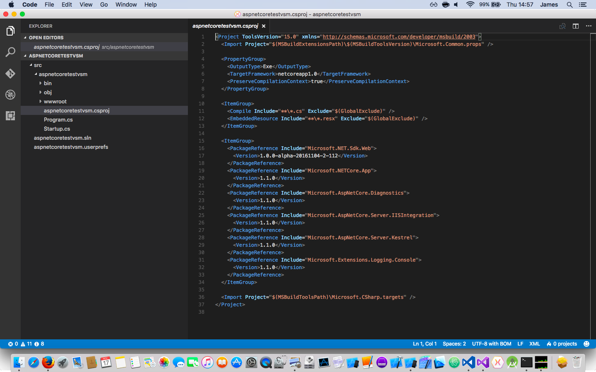Open Notification Center from menu bar
Viewport: 596px width, 372px height.
click(583, 5)
